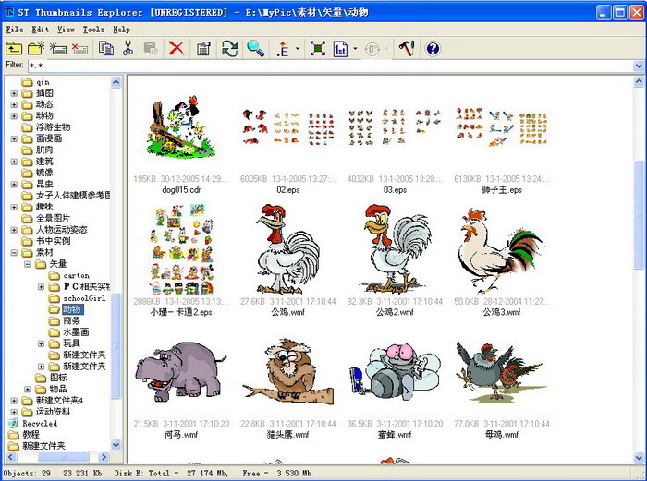
Task: Click the sort order E icon
Action: pos(283,49)
